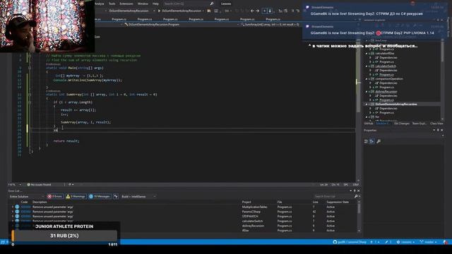This screenshot has height=254, width=452.
Task: Pin the Properties panel
Action: click(x=438, y=131)
